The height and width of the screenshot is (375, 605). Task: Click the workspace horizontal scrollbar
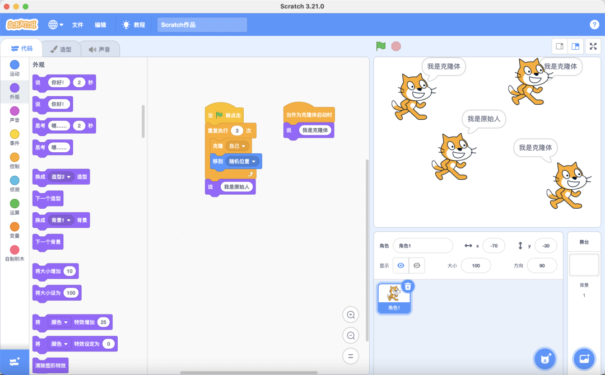click(249, 373)
